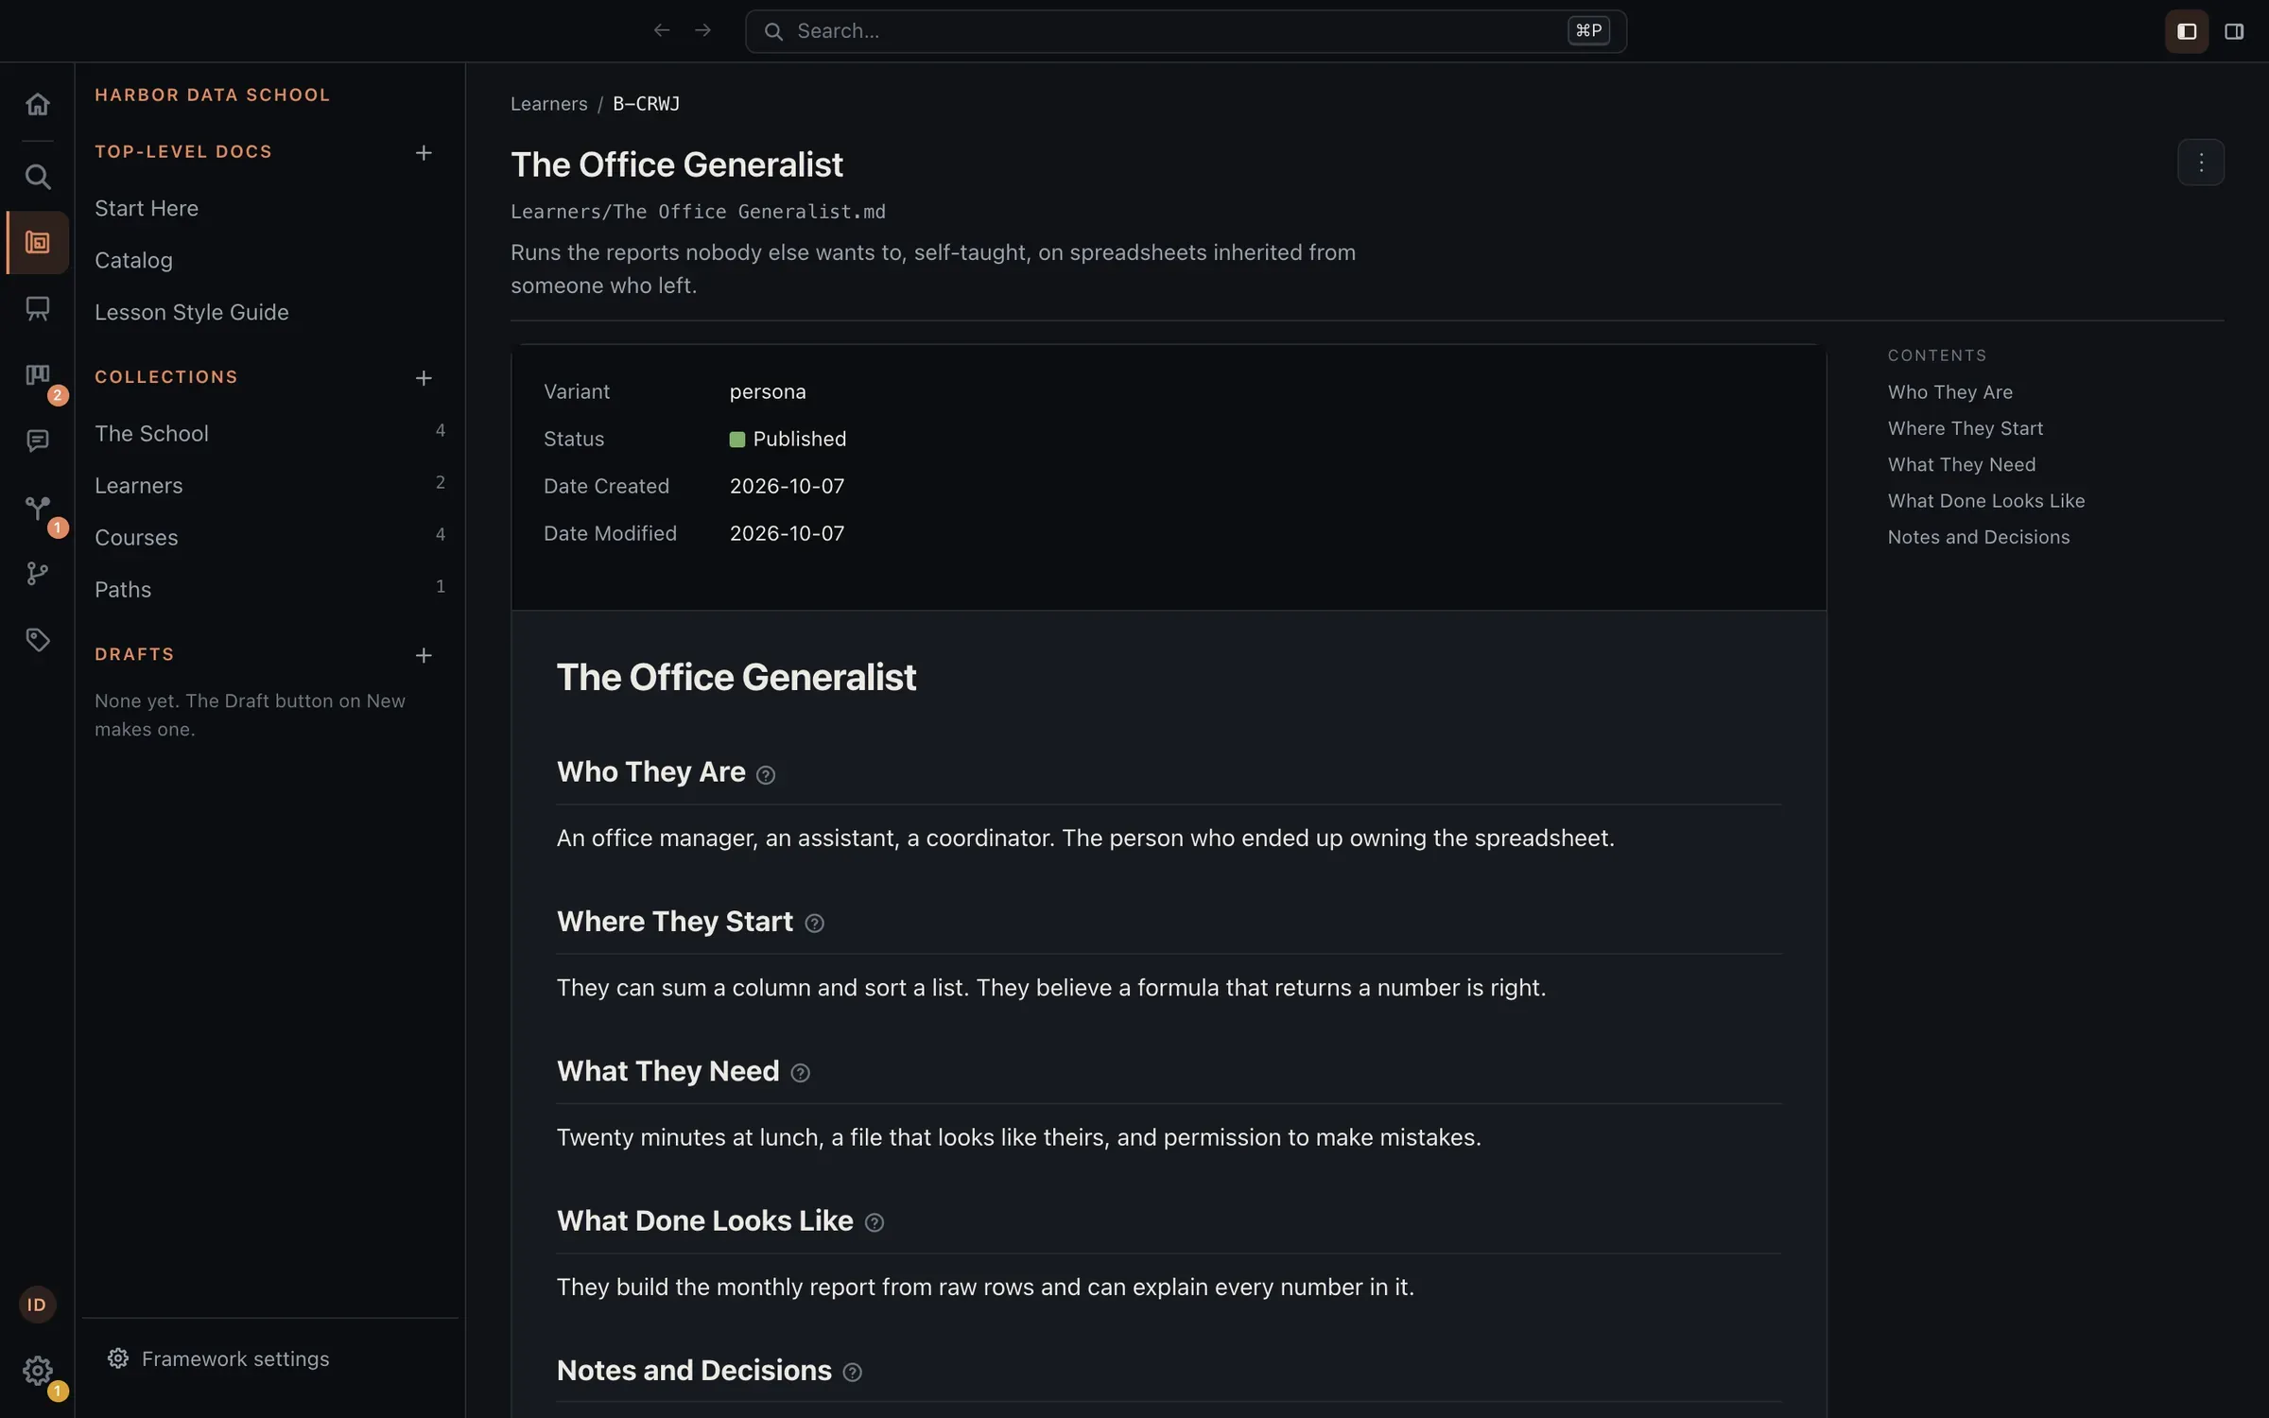Go back with the left arrow

[662, 30]
